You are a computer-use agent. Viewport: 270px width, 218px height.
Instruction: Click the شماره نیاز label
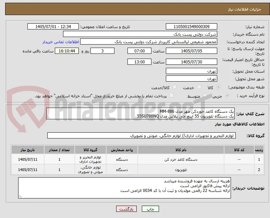point(255,27)
